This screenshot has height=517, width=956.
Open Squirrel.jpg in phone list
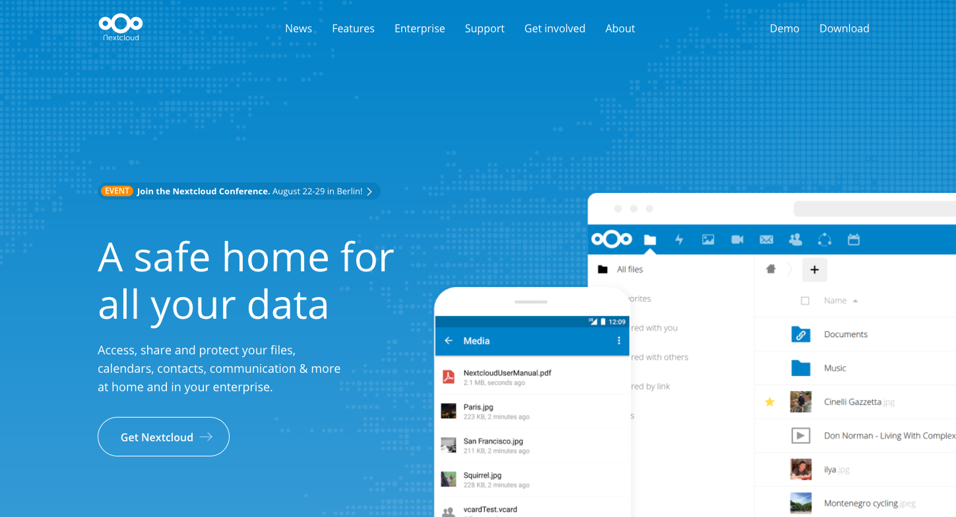(x=532, y=479)
